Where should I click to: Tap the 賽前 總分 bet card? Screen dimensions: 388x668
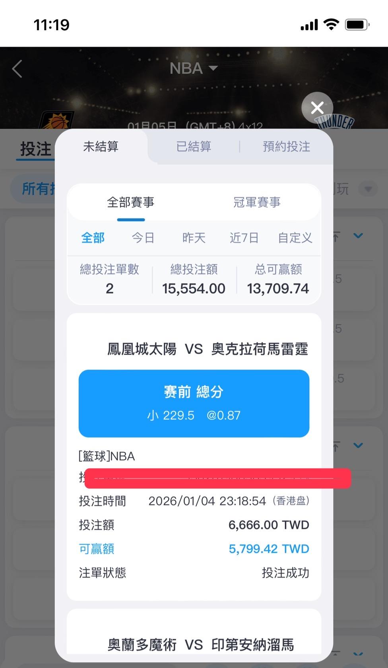click(194, 403)
